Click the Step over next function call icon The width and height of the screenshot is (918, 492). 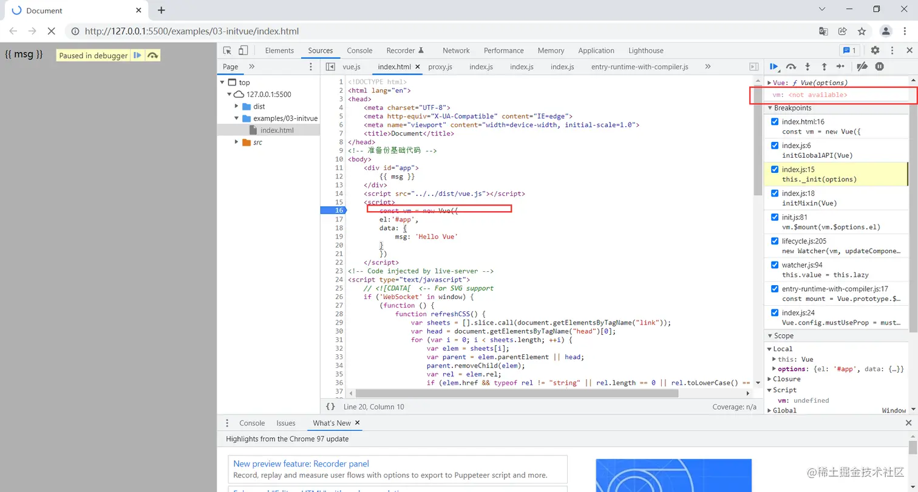pyautogui.click(x=790, y=67)
